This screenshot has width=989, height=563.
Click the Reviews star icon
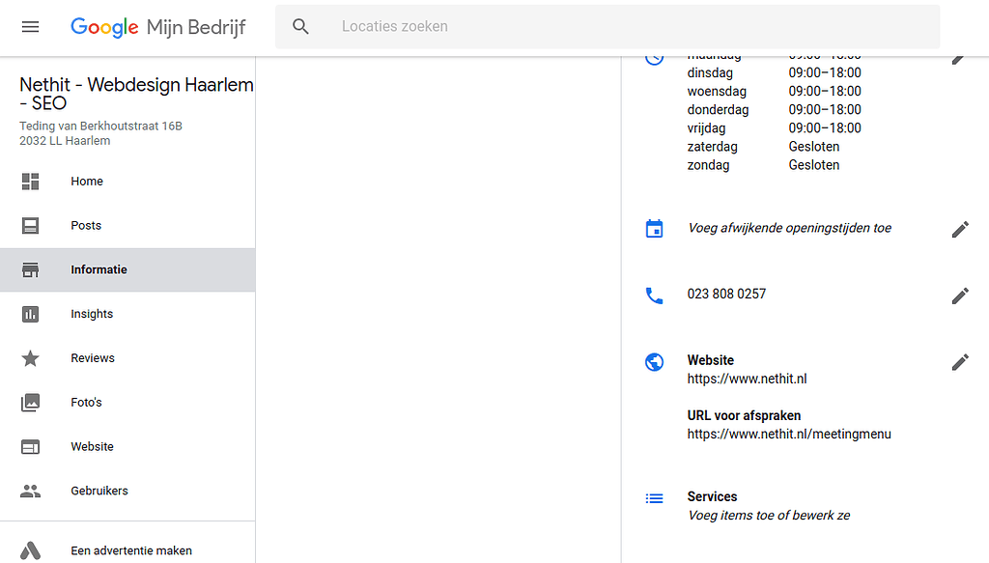pyautogui.click(x=30, y=358)
